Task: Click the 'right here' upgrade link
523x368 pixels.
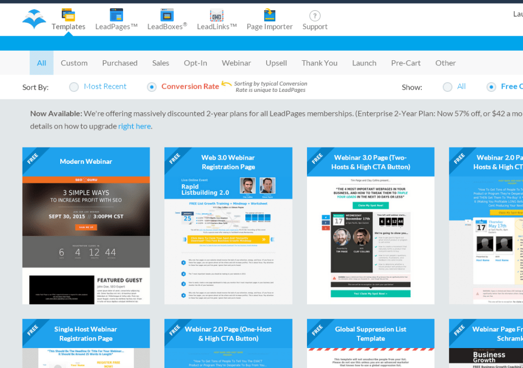Action: [x=134, y=126]
